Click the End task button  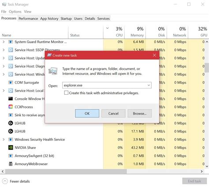click(x=194, y=181)
